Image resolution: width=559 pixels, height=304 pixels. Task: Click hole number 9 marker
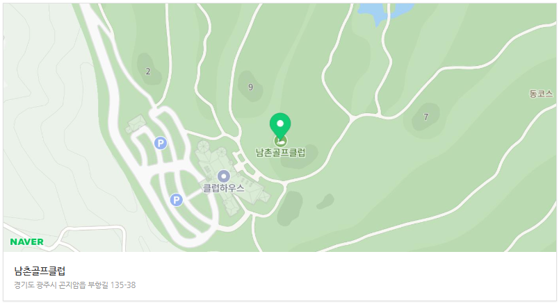click(250, 87)
